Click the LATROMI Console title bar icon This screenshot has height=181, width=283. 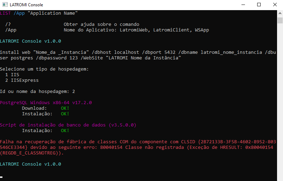[x=5, y=5]
